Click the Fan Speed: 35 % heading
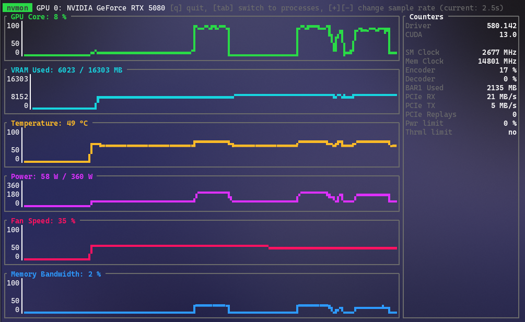The height and width of the screenshot is (322, 525). tap(43, 221)
